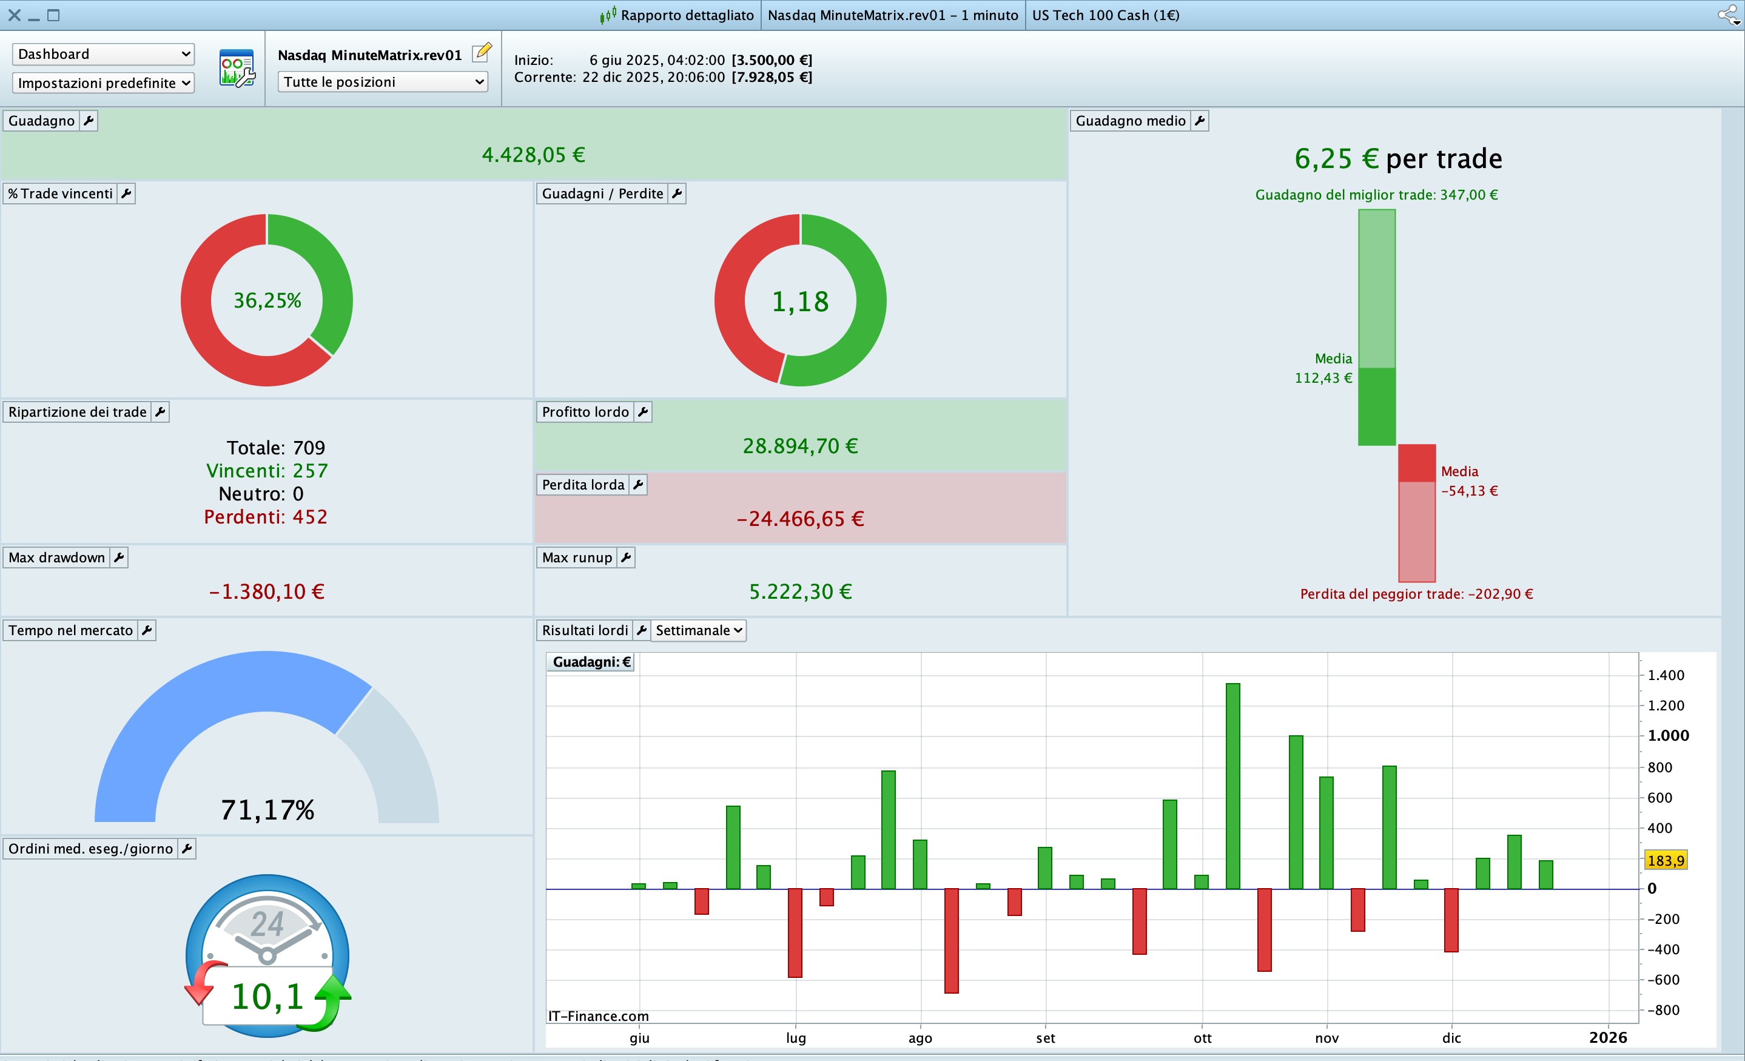The image size is (1745, 1061).
Task: Click the Ripartizione dei trade label button
Action: 77,413
